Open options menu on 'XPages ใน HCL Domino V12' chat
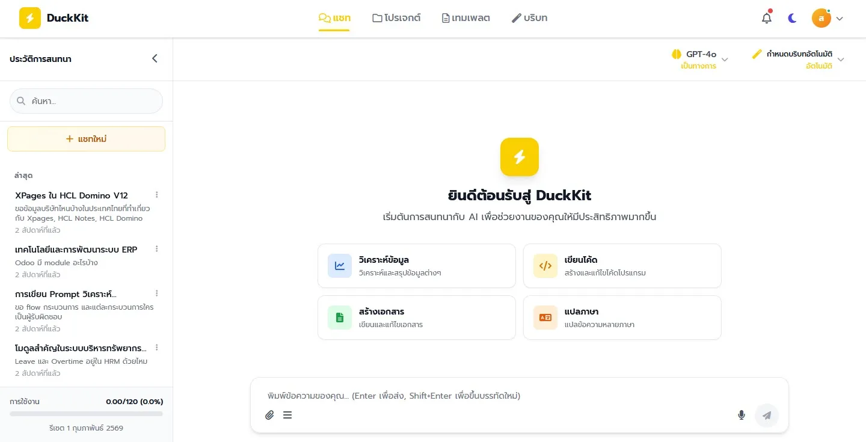 coord(156,194)
